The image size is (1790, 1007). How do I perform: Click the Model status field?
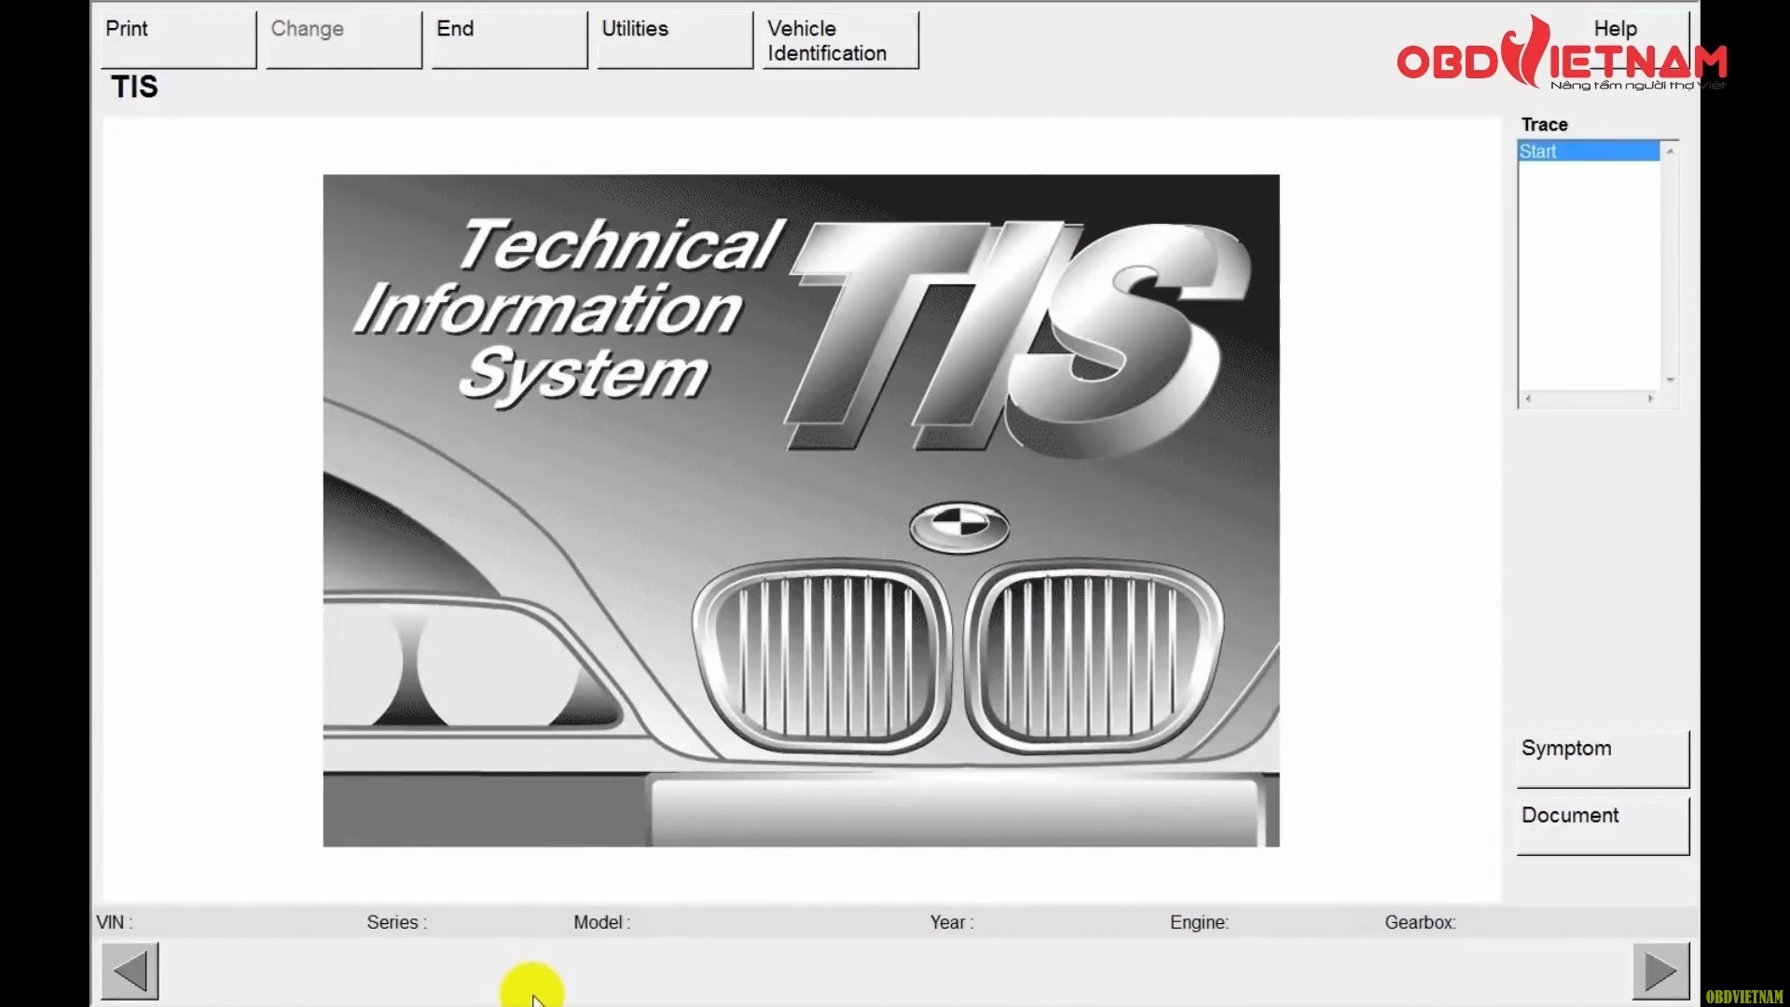pyautogui.click(x=601, y=922)
